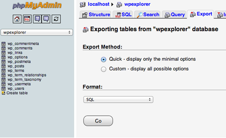Click the server icon beside localhost

83,5
